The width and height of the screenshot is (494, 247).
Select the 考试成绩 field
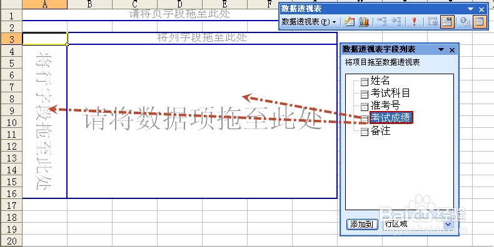click(391, 117)
